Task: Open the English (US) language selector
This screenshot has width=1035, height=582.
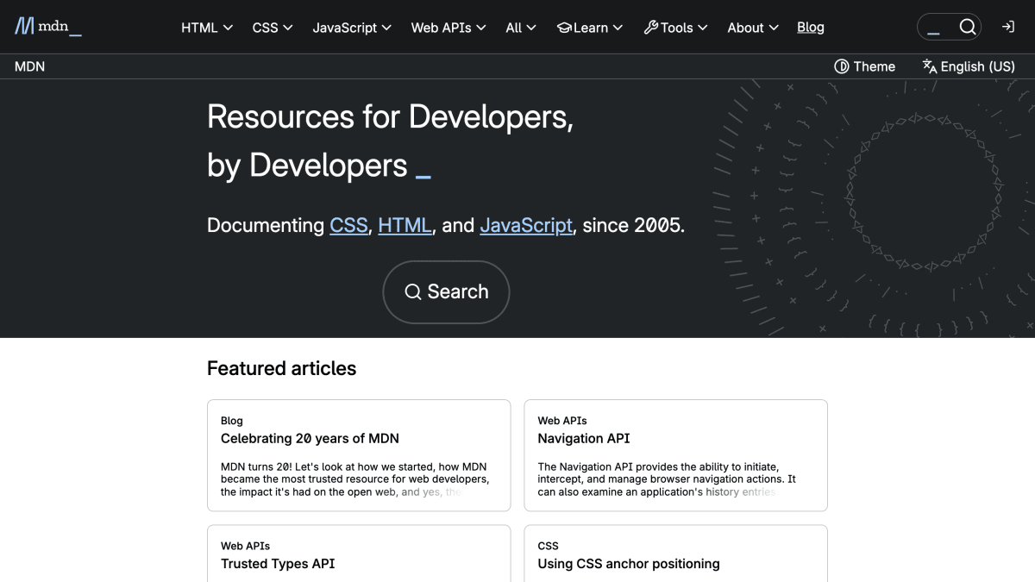Action: tap(968, 66)
